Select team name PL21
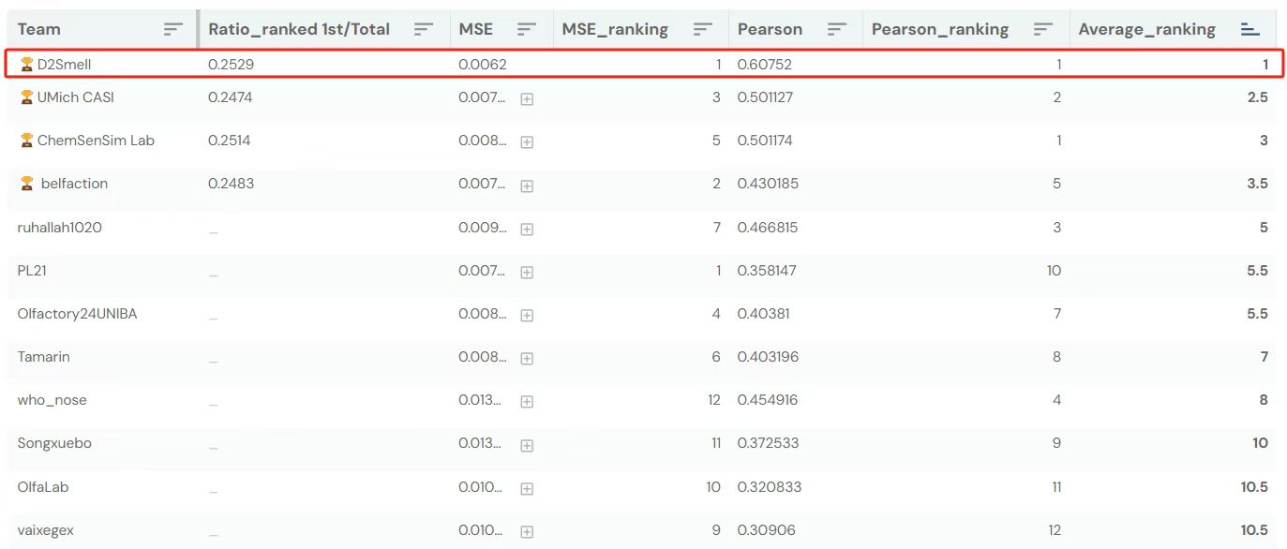The width and height of the screenshot is (1287, 549). pyautogui.click(x=32, y=271)
